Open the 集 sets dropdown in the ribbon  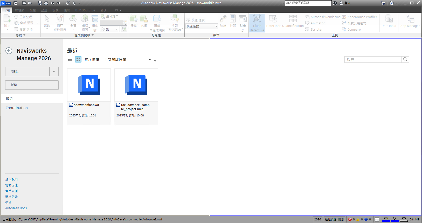click(x=109, y=29)
